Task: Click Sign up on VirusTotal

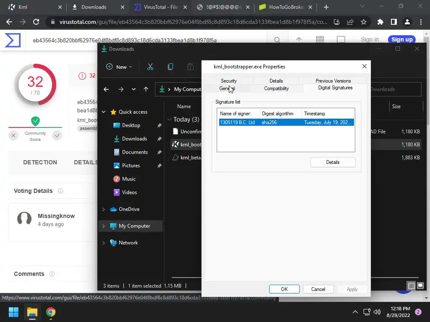Action: [402, 39]
